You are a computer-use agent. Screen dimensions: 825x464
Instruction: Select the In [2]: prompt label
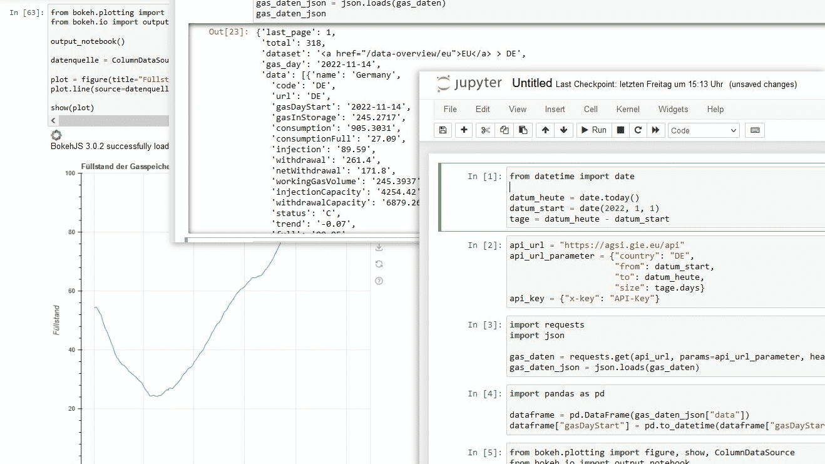tap(484, 245)
